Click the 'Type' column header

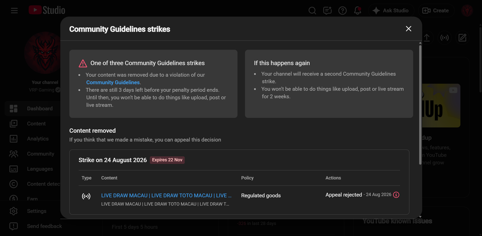[86, 178]
